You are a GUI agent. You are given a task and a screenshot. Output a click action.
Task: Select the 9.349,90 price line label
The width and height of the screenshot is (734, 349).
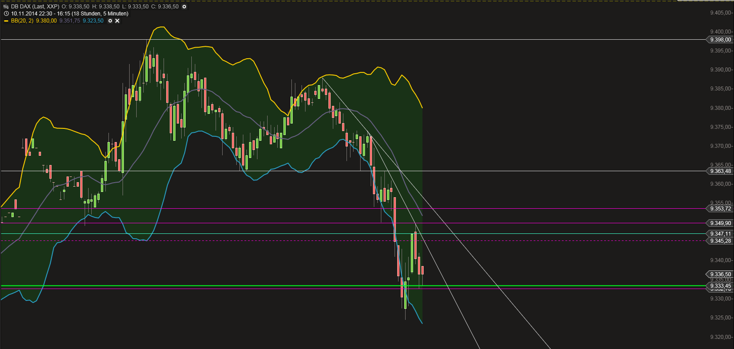[719, 223]
